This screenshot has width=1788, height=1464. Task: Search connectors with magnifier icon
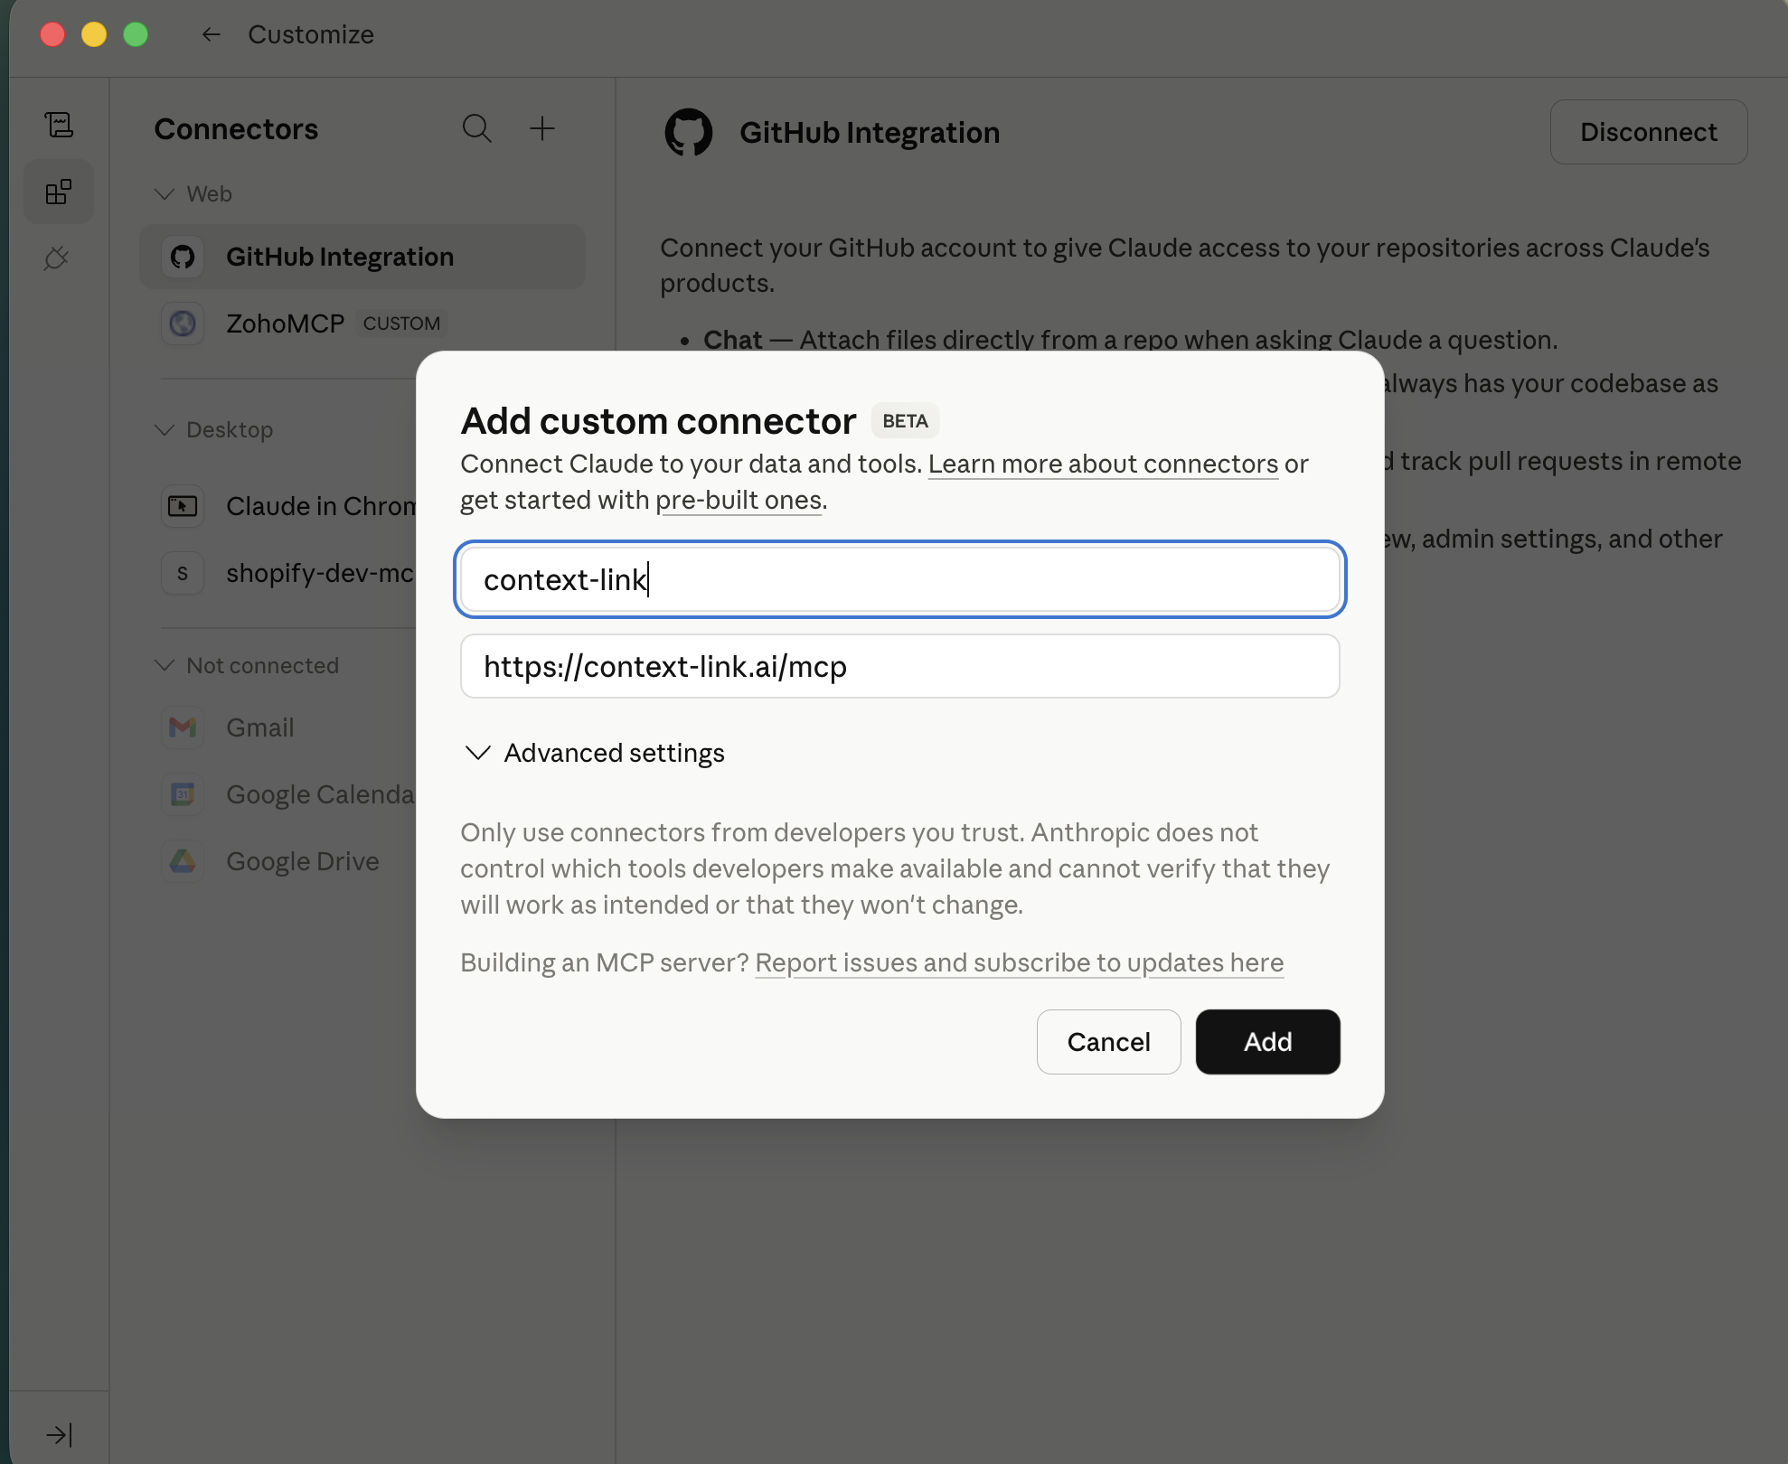pos(476,128)
